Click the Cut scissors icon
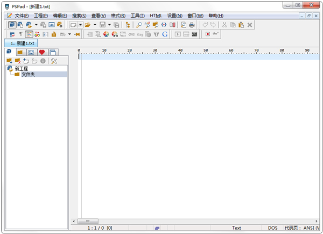323x234 pixels. pyautogui.click(x=224, y=25)
